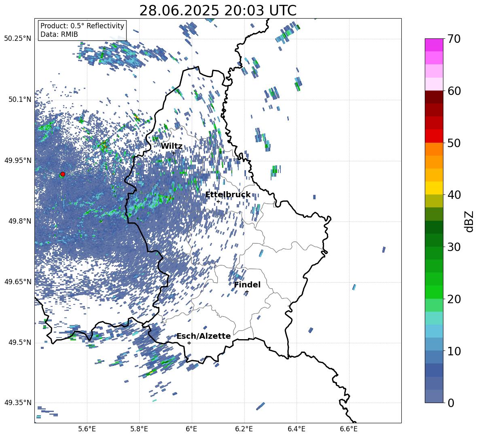Click the Esch/Alzette city label
The width and height of the screenshot is (479, 437).
204,336
